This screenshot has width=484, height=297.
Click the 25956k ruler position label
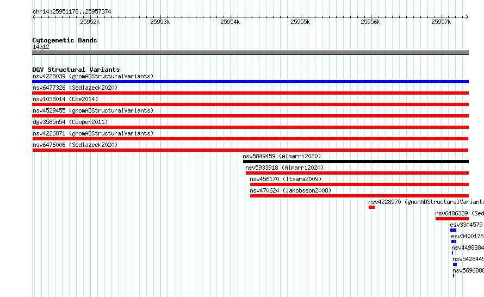(370, 22)
